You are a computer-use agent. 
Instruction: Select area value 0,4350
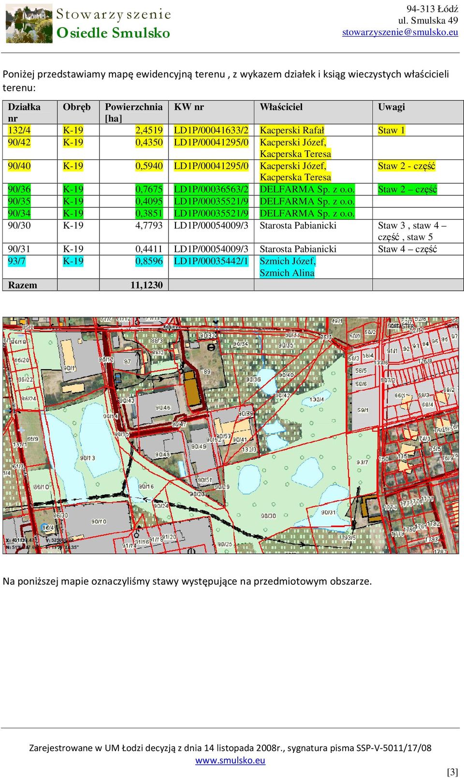click(x=149, y=142)
